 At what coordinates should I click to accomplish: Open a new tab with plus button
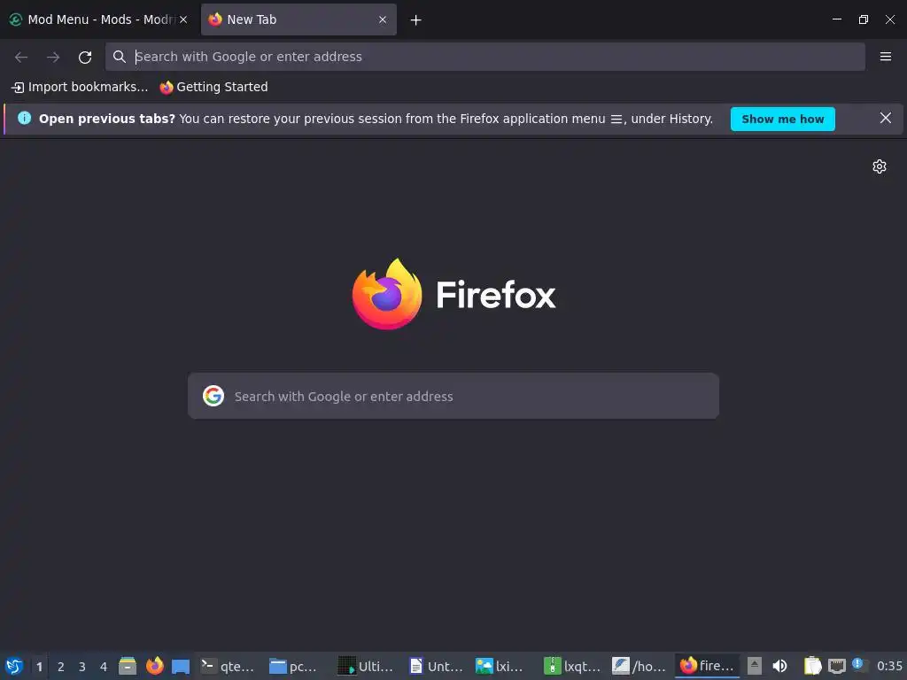click(415, 20)
